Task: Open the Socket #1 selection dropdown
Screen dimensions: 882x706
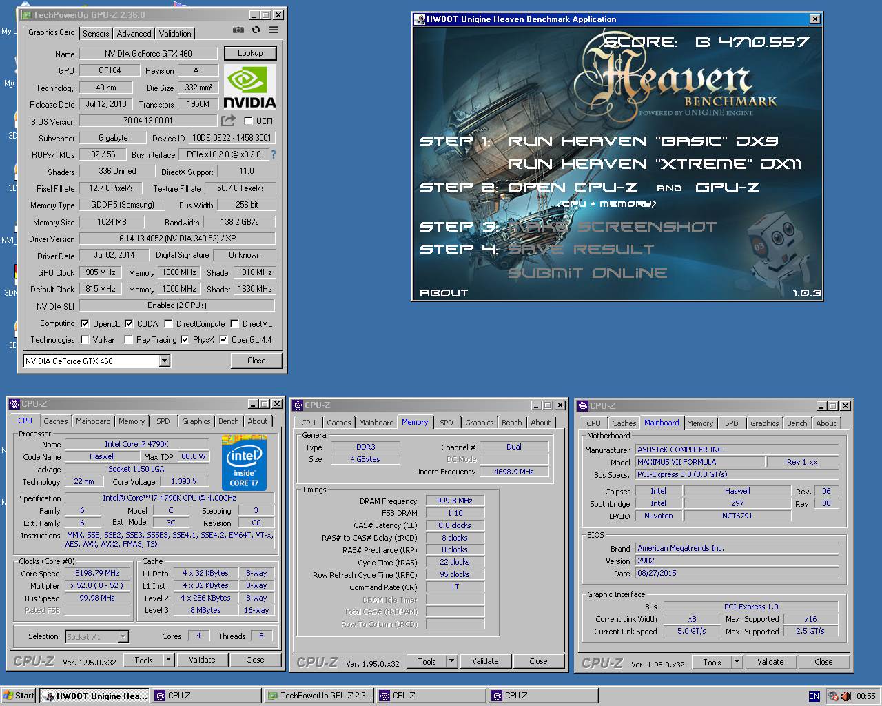Action: click(97, 636)
